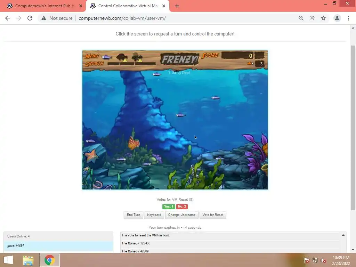Switch to Computernewb's Internet Pub tab
This screenshot has width=356, height=267.
tap(43, 6)
